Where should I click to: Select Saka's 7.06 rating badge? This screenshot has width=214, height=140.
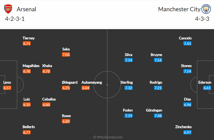(x=66, y=55)
